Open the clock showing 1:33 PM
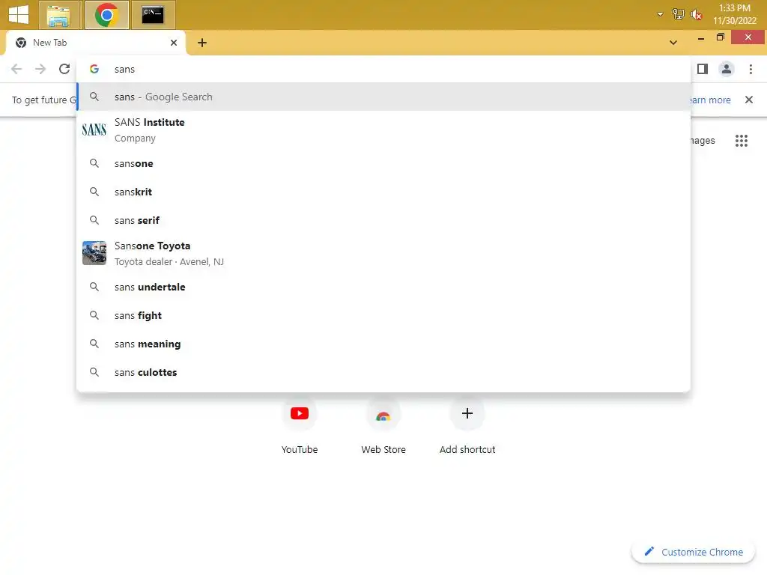The width and height of the screenshot is (767, 575). click(735, 14)
